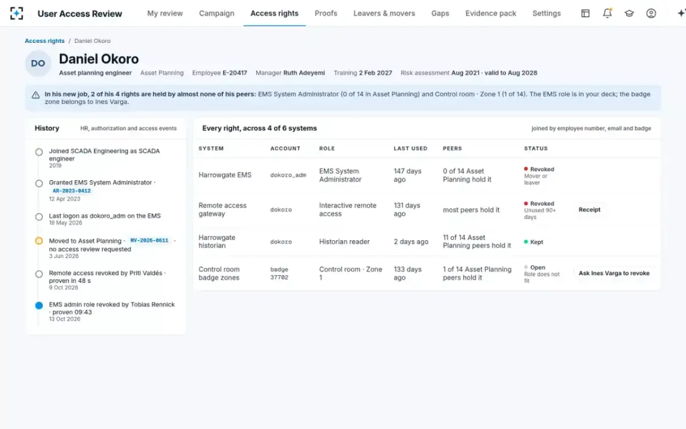Sort by the LAST USED column header

point(410,148)
